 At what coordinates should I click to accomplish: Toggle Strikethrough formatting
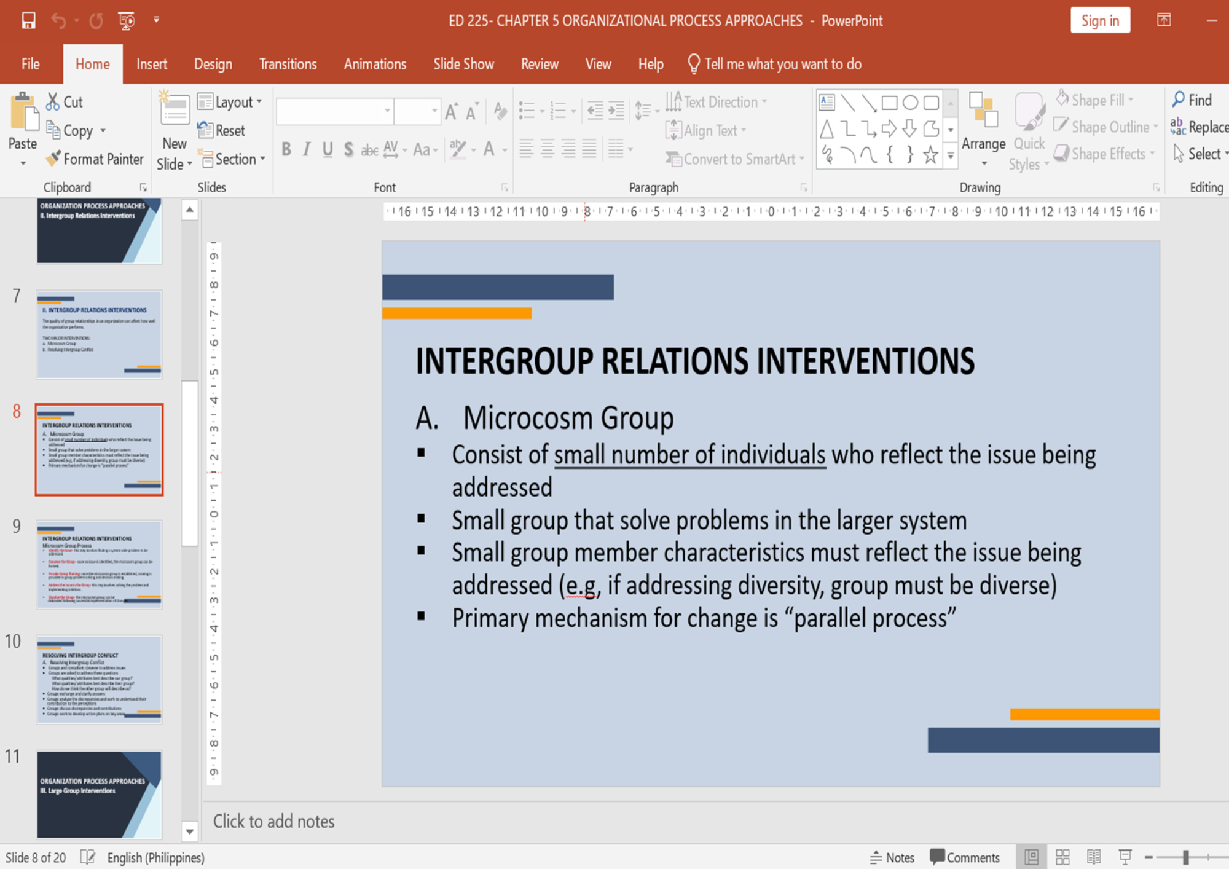pyautogui.click(x=369, y=149)
